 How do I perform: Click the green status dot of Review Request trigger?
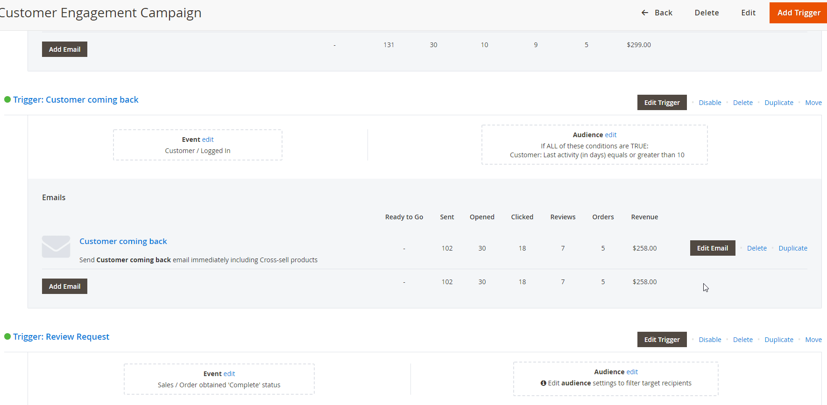click(7, 336)
